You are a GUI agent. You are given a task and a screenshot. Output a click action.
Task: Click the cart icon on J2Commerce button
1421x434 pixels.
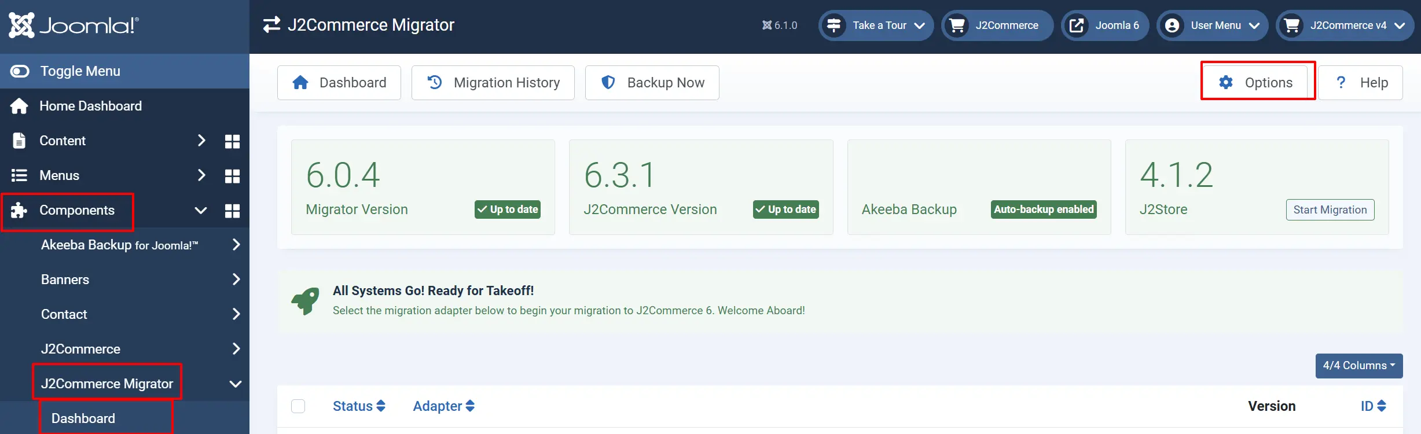click(957, 25)
